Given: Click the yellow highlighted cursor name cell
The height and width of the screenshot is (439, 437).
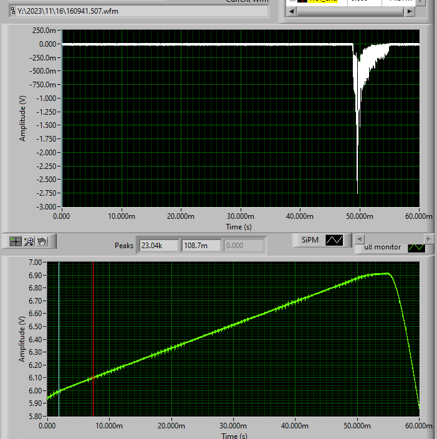Looking at the screenshot, I should tap(323, 1).
